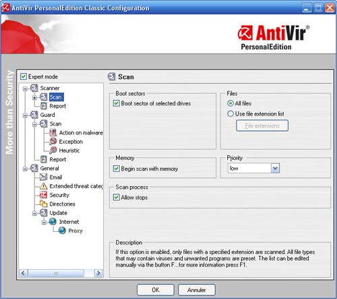Click the tree's horizontal scrollbar thumb
337x299 pixels.
[56, 273]
